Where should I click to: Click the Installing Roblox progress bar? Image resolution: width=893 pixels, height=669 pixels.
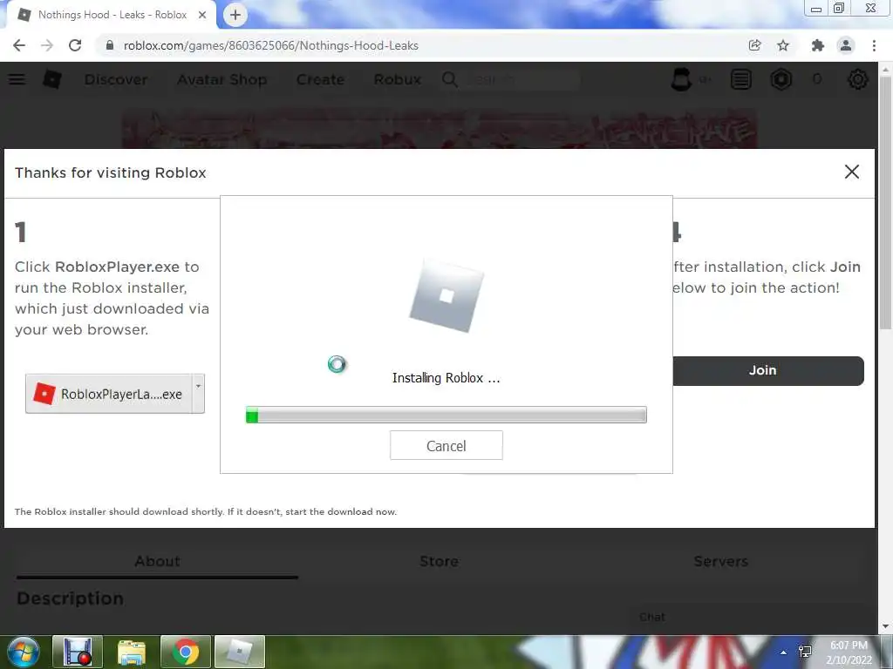(x=446, y=415)
